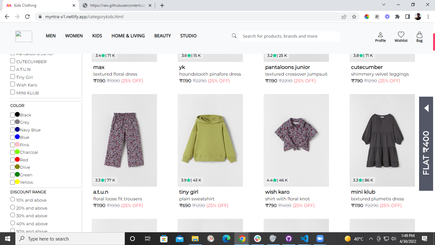This screenshot has width=435, height=245.
Task: Click the bookmark star icon
Action: pyautogui.click(x=354, y=17)
